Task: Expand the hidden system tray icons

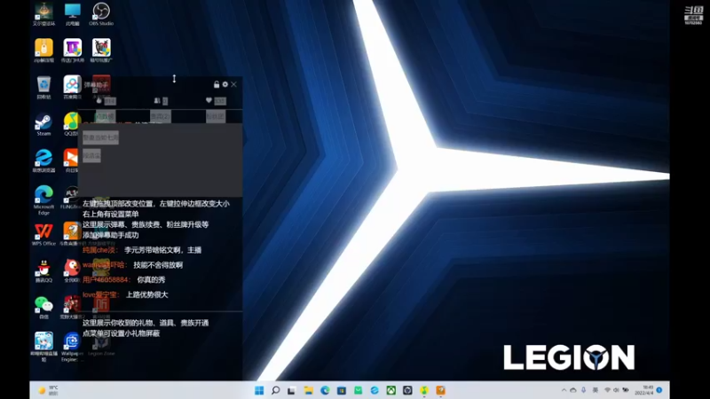Action: point(564,390)
